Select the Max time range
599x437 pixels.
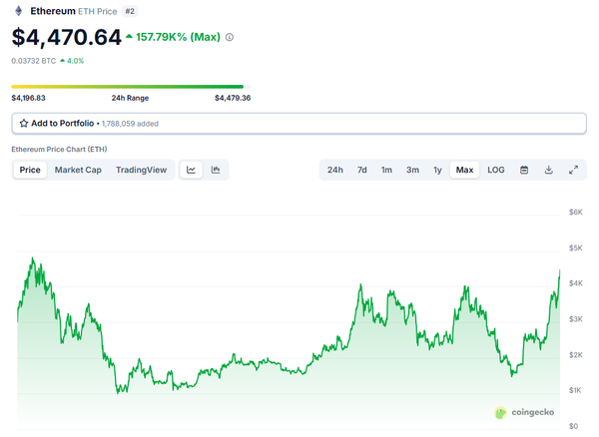pyautogui.click(x=464, y=170)
